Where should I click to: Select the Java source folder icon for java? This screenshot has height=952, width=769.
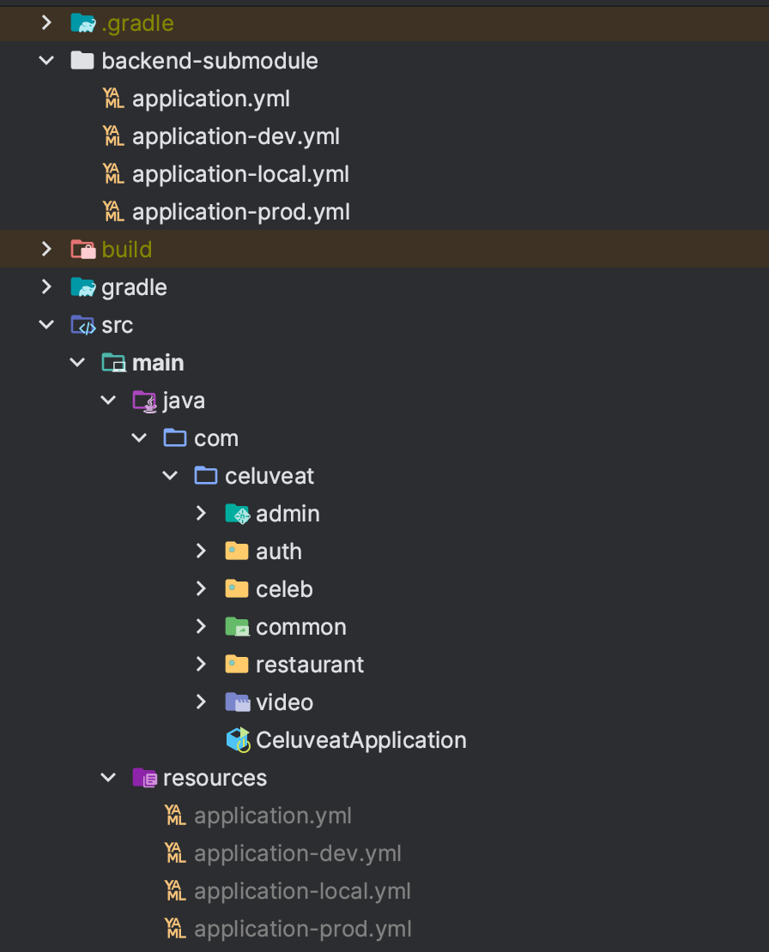144,400
